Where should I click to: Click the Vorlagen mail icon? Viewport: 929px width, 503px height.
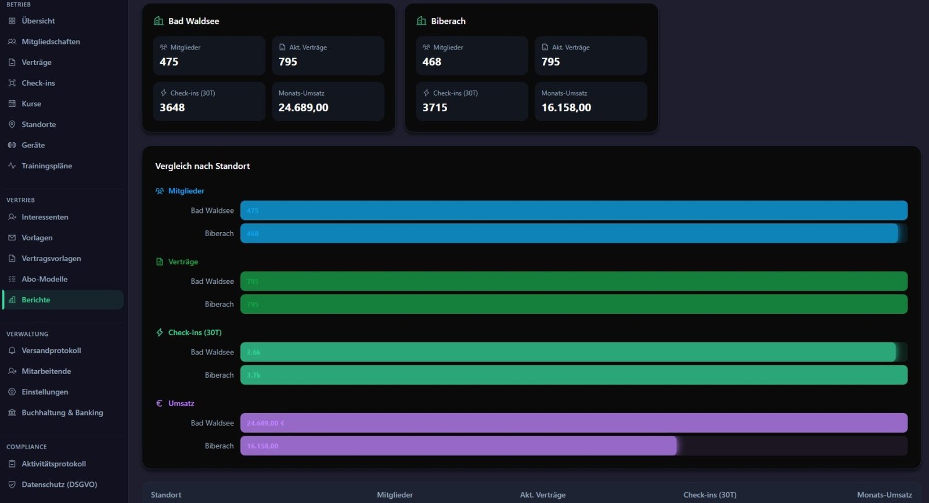pyautogui.click(x=12, y=238)
